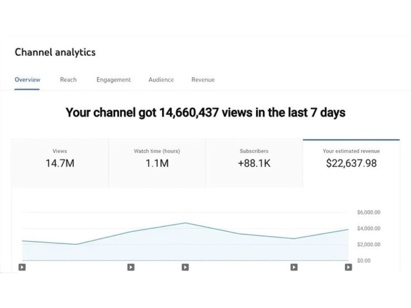Open the Audience tab
Screen dimensions: 411x308
(x=161, y=80)
